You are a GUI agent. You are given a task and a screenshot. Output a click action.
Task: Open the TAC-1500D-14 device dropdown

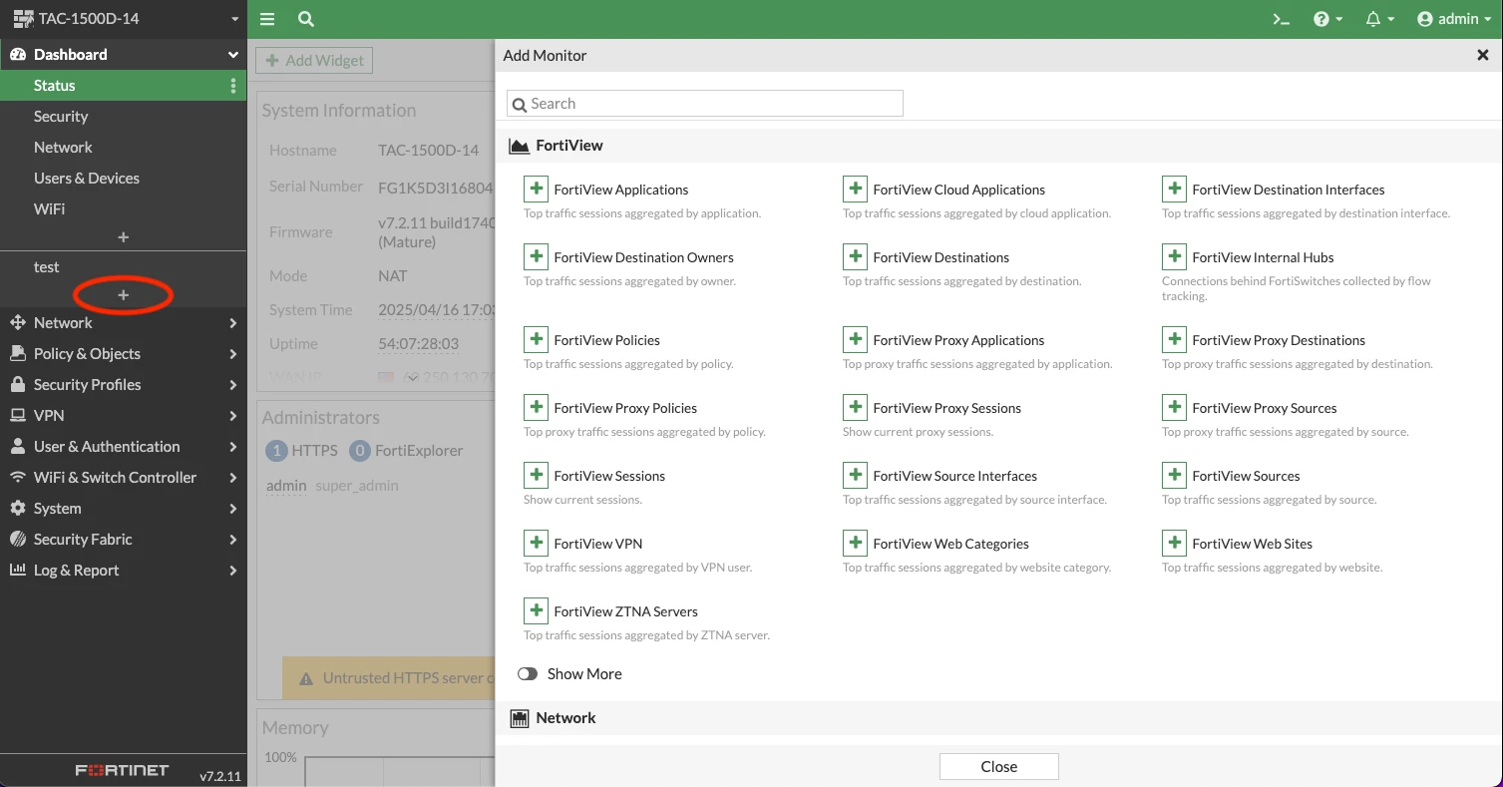[124, 19]
